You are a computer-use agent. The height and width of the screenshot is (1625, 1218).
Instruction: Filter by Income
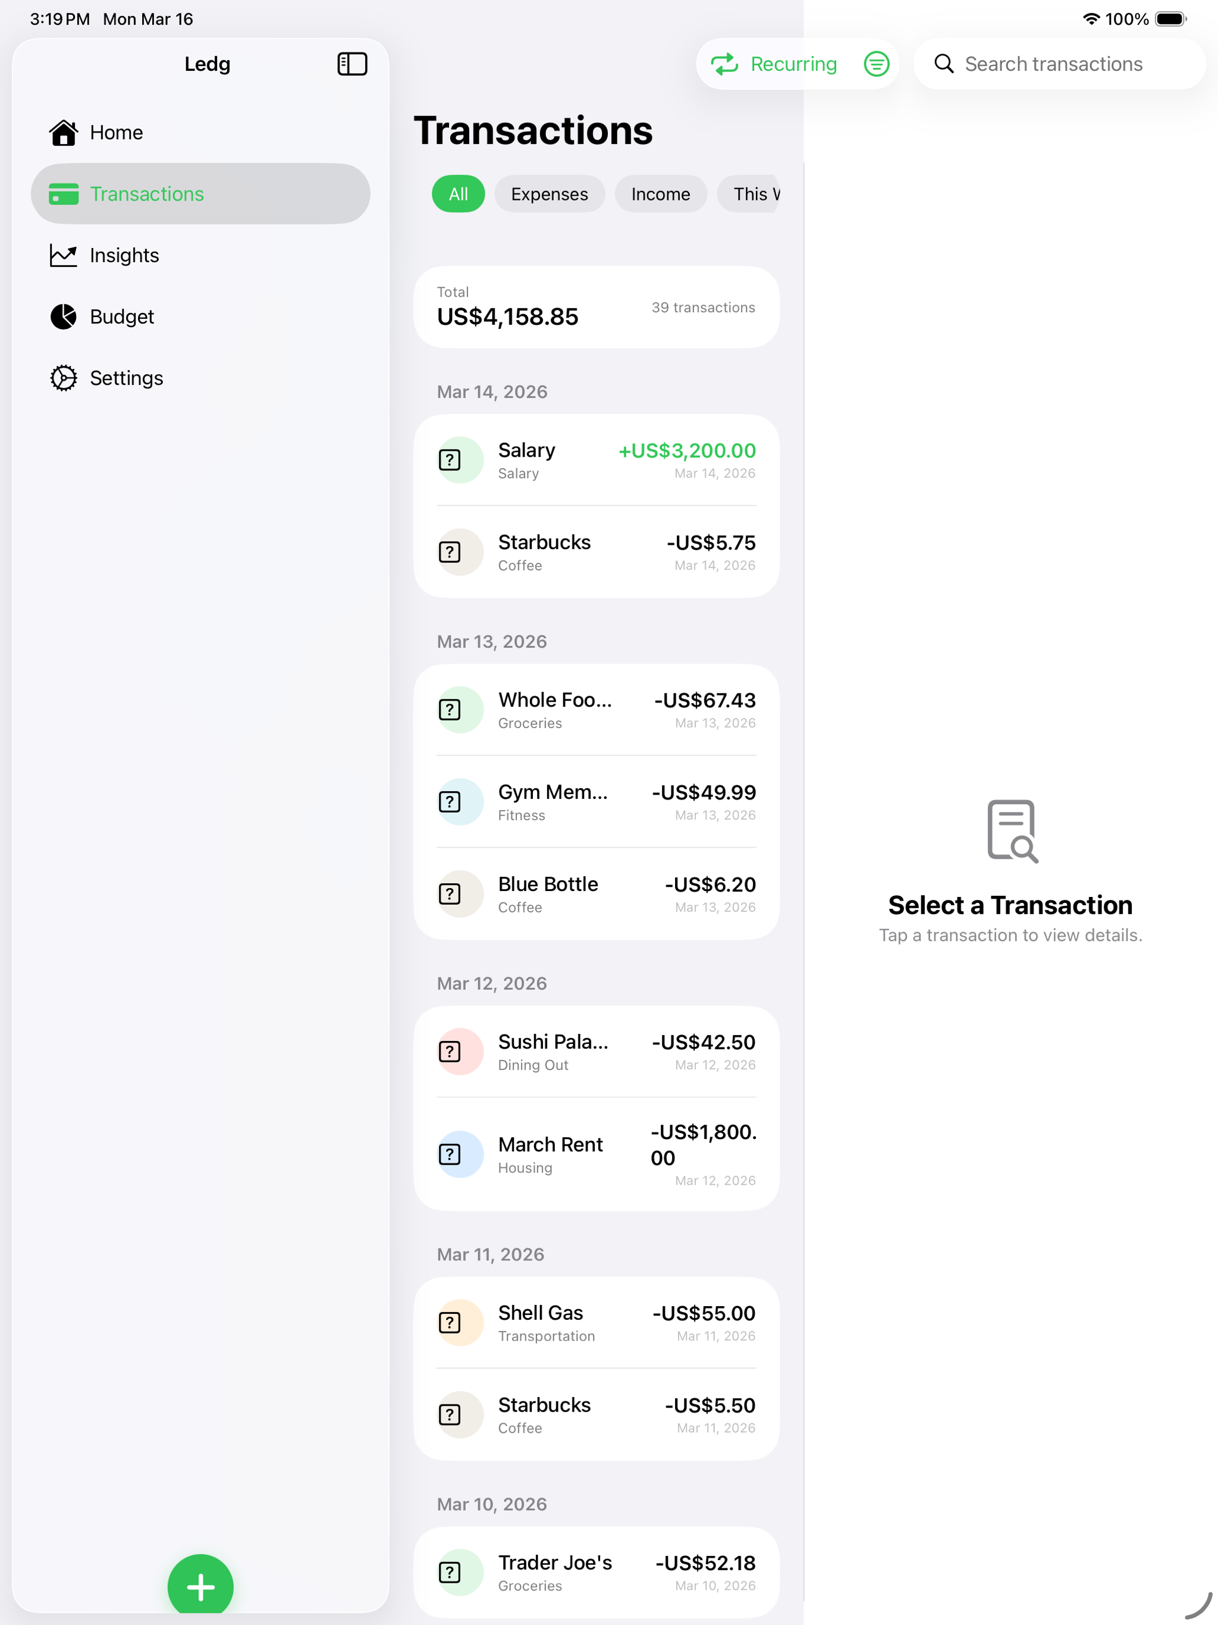pyautogui.click(x=660, y=194)
